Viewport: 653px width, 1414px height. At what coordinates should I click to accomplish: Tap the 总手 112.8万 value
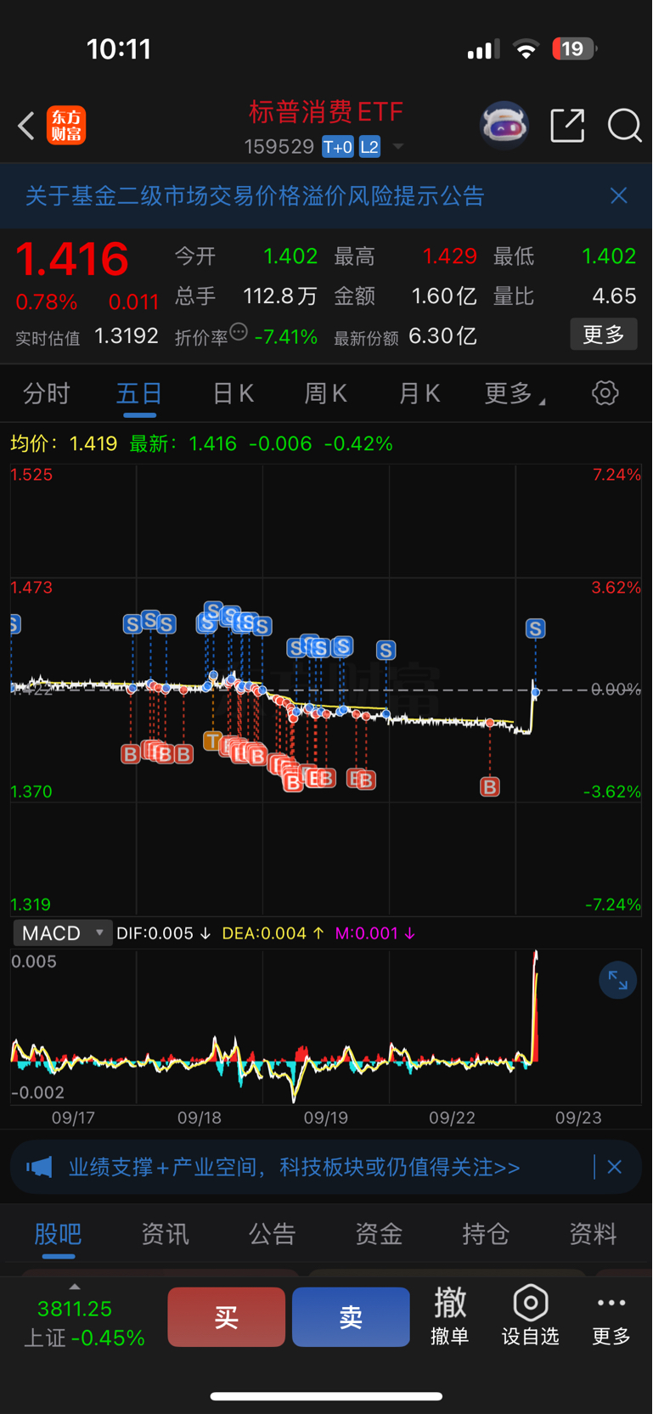pos(280,296)
